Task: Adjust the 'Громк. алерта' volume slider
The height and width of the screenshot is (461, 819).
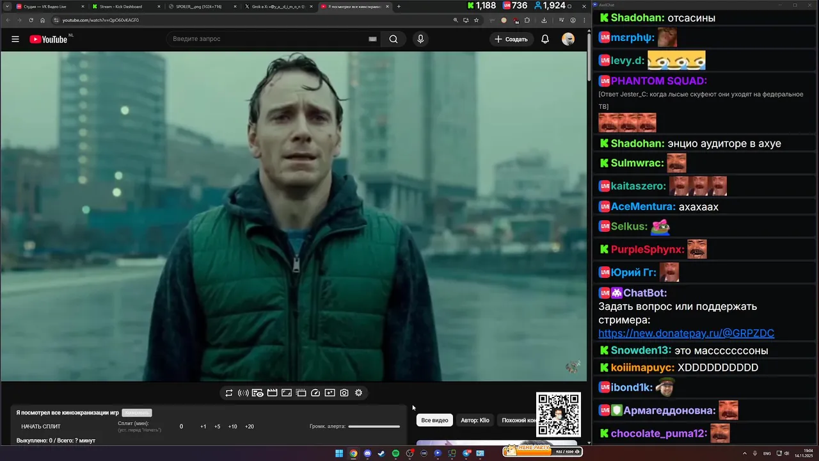Action: pyautogui.click(x=374, y=426)
